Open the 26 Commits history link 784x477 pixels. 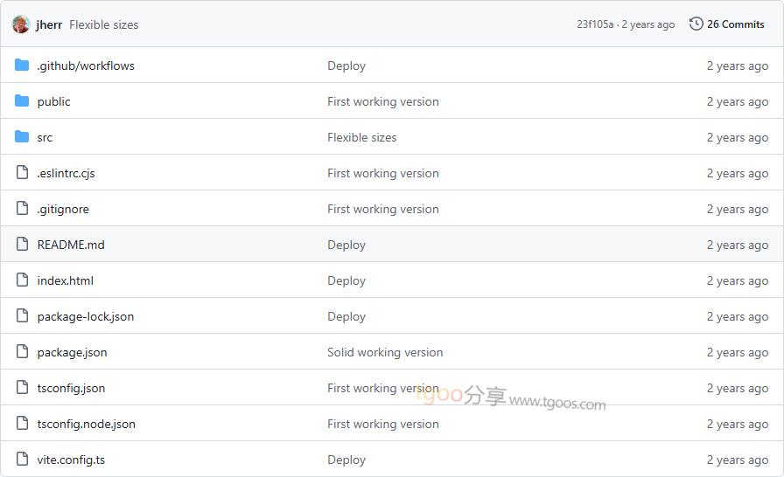click(735, 24)
